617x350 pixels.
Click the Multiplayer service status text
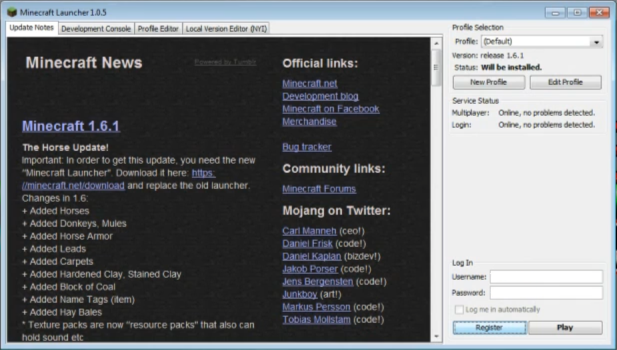coord(546,113)
